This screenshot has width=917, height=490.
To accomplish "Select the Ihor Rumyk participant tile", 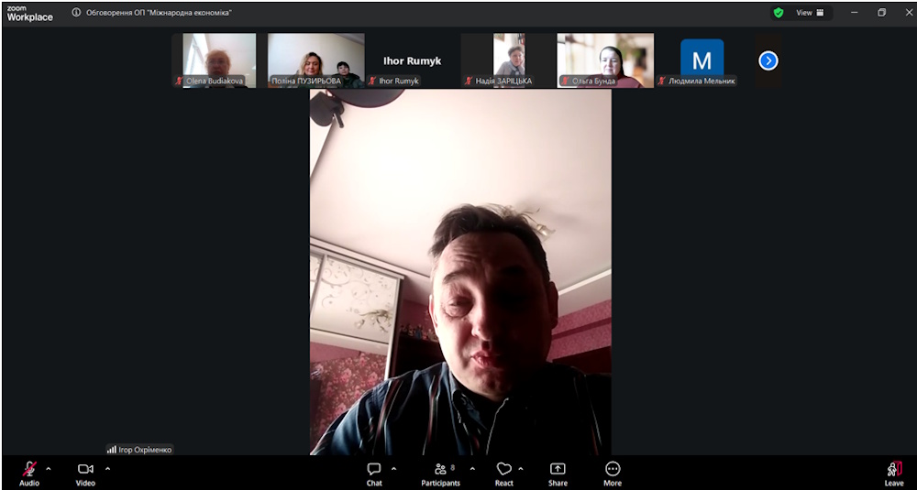I will 412,60.
